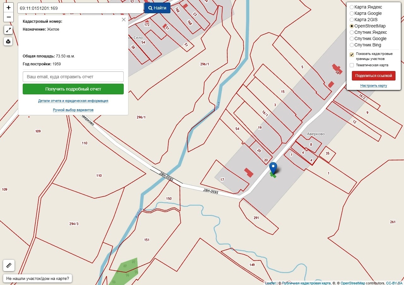Enable the Тематическая карта checkbox
The height and width of the screenshot is (285, 404).
point(352,65)
